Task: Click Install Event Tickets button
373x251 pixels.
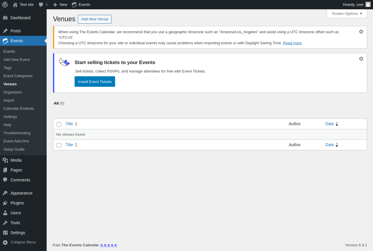Action: click(x=95, y=82)
